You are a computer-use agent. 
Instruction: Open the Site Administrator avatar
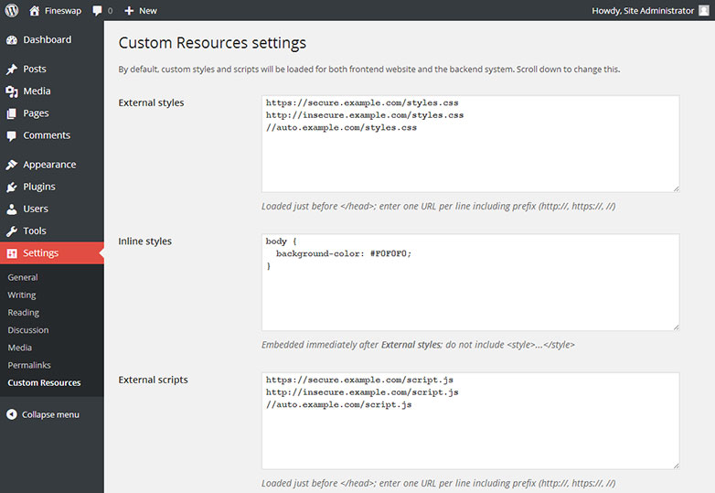tap(704, 10)
